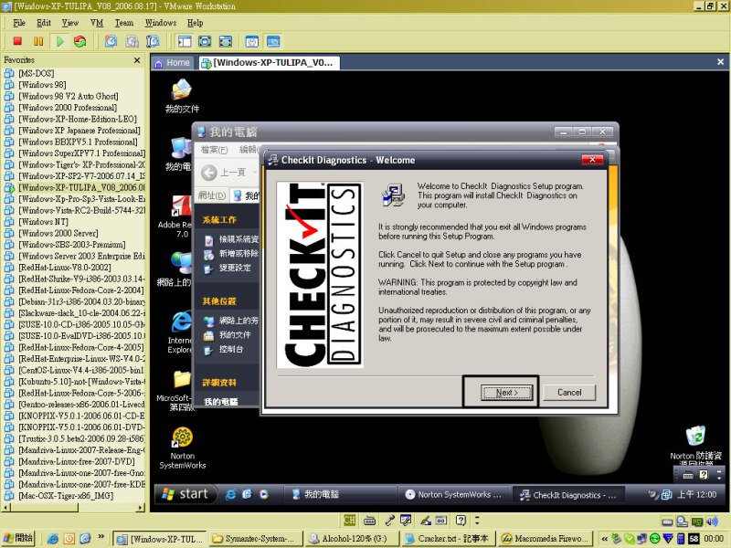Click 我的文件 link in 我的電腦 task pane
This screenshot has height=548, width=731.
(x=228, y=334)
